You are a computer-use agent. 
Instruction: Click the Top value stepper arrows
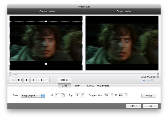point(83,95)
